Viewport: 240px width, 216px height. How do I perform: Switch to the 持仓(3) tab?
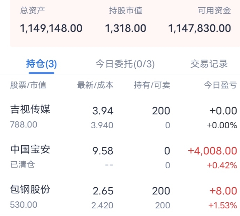coord(42,64)
